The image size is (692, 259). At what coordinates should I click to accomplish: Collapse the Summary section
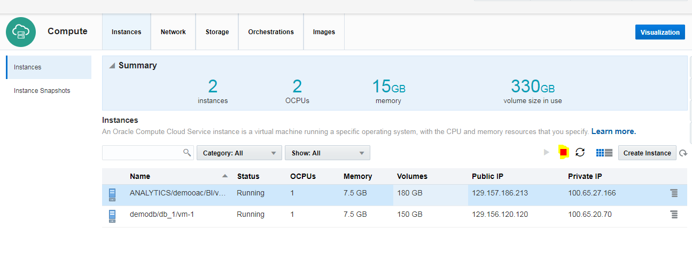click(x=112, y=66)
